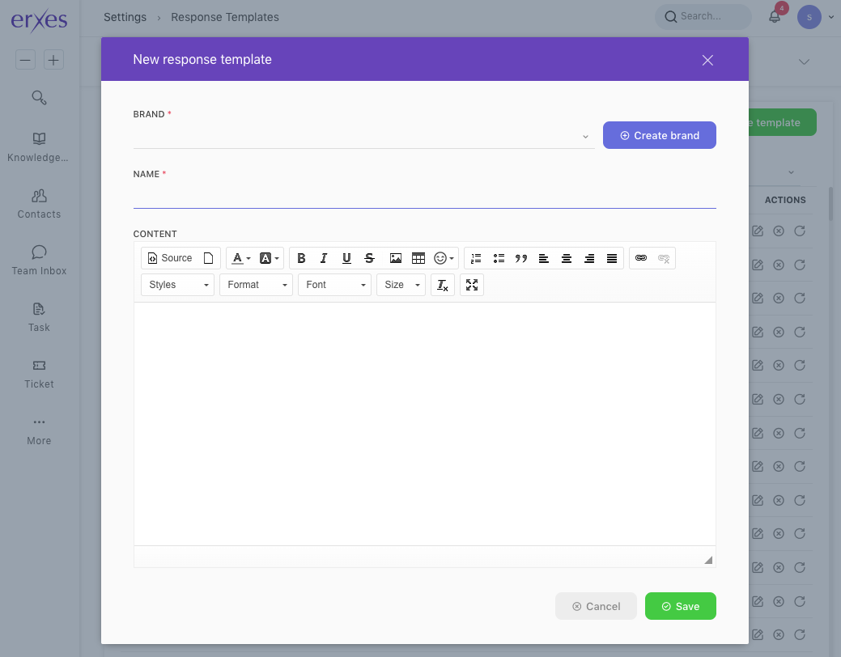The image size is (841, 657).
Task: Expand sidebar with the plus icon
Action: [53, 60]
